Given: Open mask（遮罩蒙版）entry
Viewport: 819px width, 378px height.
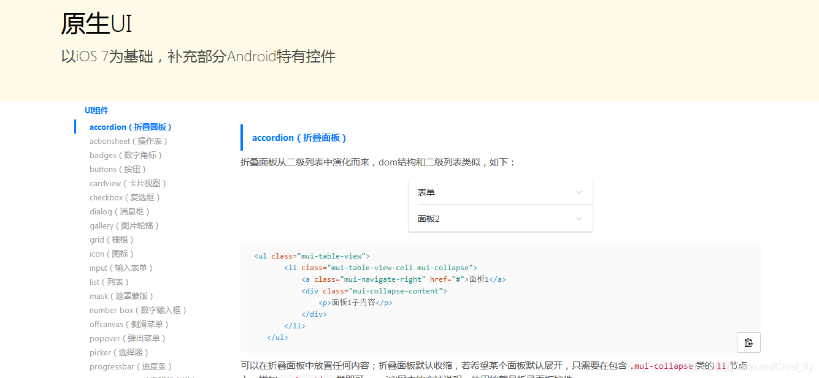Looking at the screenshot, I should tap(121, 296).
